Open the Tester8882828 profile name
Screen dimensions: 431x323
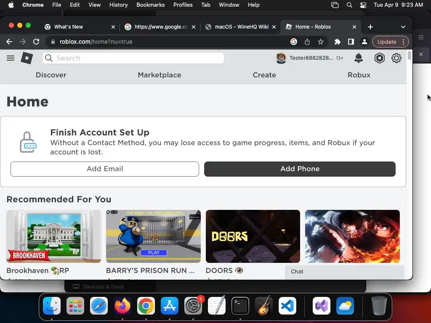pyautogui.click(x=311, y=58)
